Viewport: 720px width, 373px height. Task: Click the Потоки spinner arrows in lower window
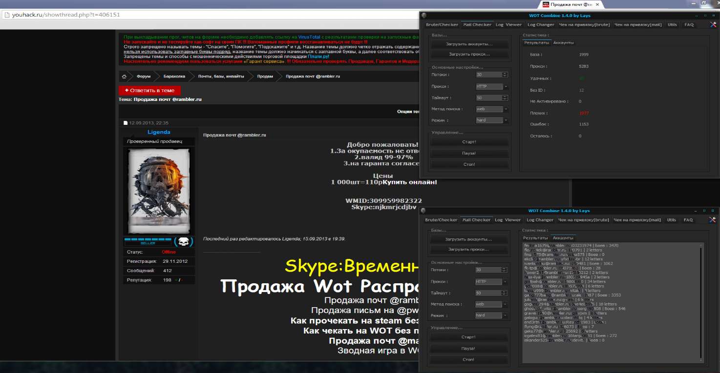pos(504,270)
